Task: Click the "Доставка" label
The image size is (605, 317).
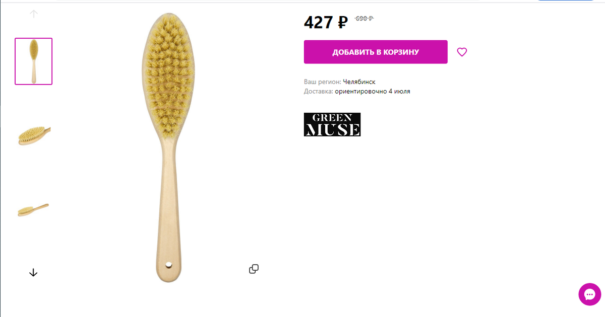Action: (319, 91)
